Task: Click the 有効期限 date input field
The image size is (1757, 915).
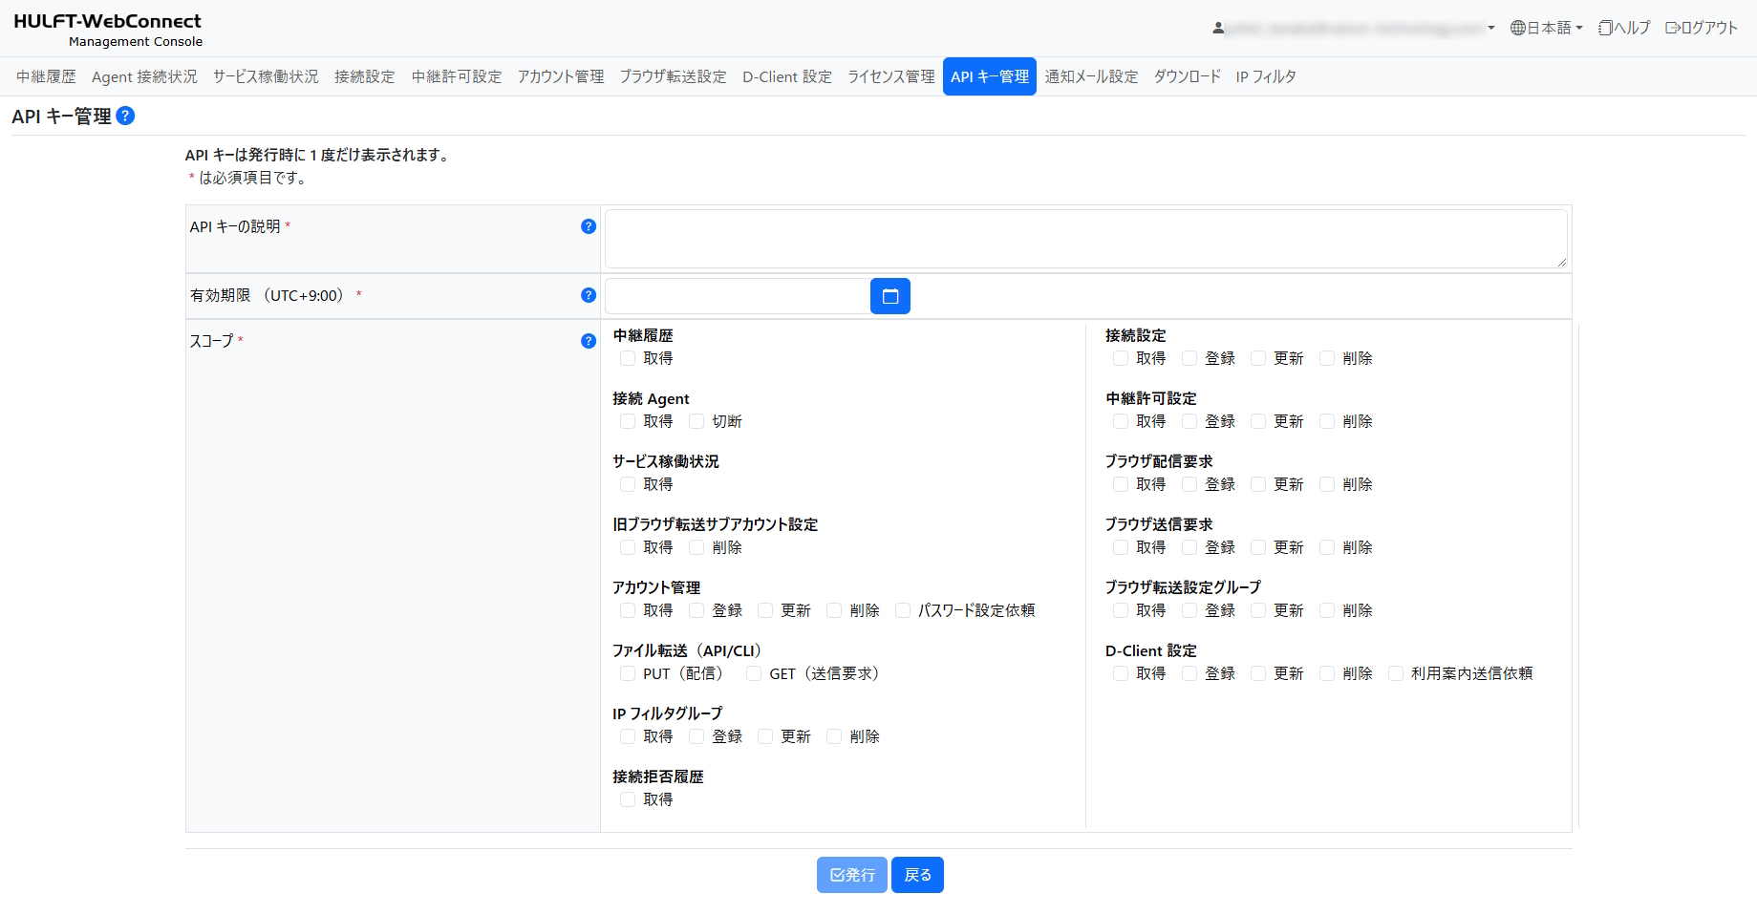Action: coord(738,296)
